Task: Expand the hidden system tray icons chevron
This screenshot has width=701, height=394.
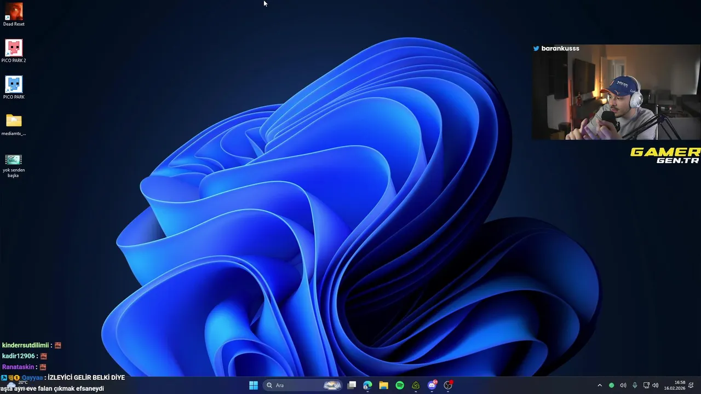Action: coord(600,385)
